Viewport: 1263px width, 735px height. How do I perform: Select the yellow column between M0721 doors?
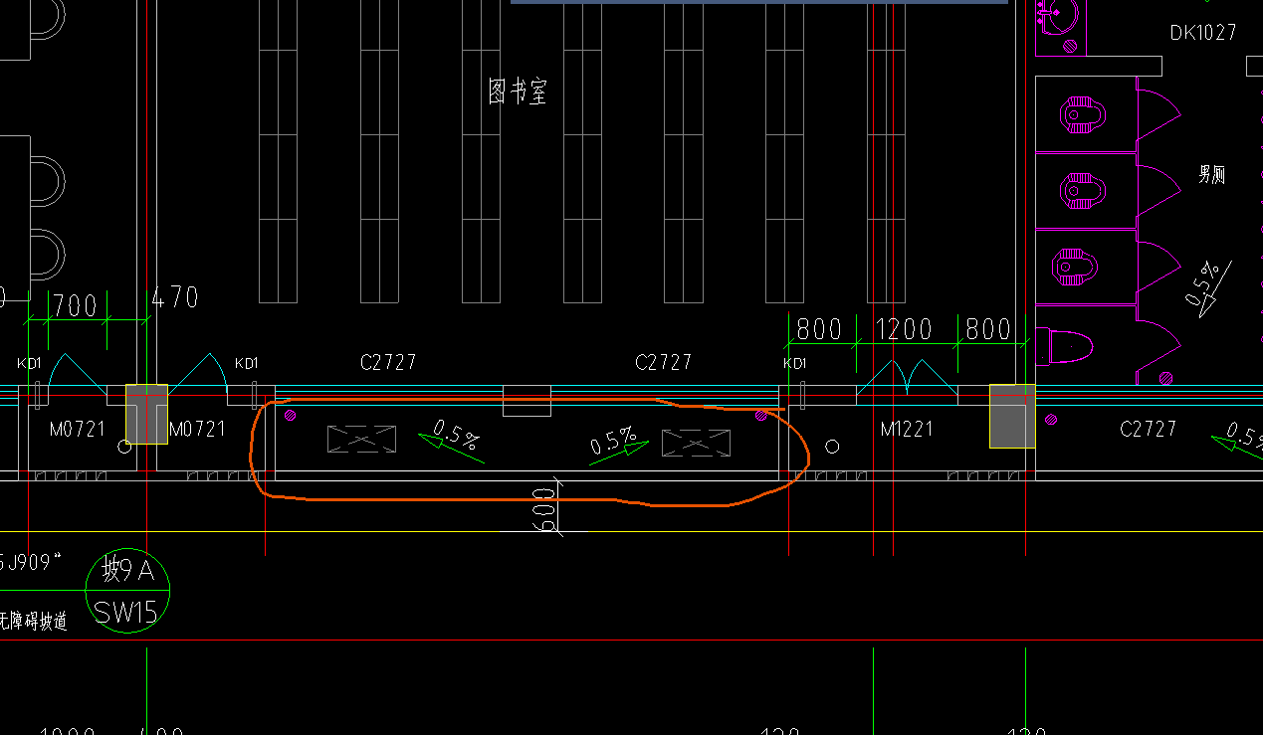pos(146,414)
